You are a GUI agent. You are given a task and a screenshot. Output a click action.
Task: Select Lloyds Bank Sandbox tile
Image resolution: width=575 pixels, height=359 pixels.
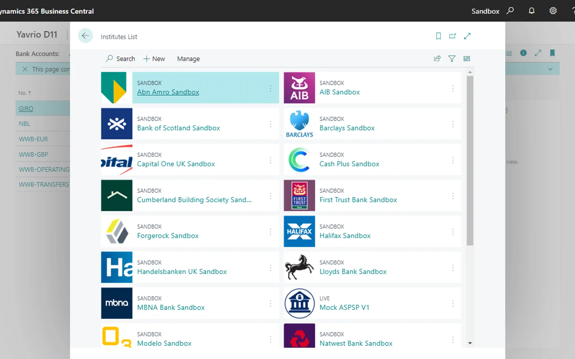(x=372, y=267)
